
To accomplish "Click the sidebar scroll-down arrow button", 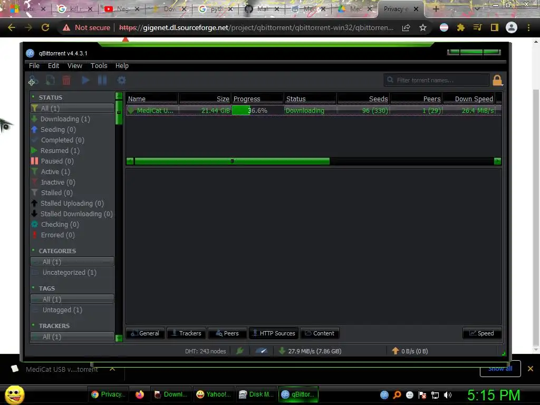I will (x=119, y=338).
